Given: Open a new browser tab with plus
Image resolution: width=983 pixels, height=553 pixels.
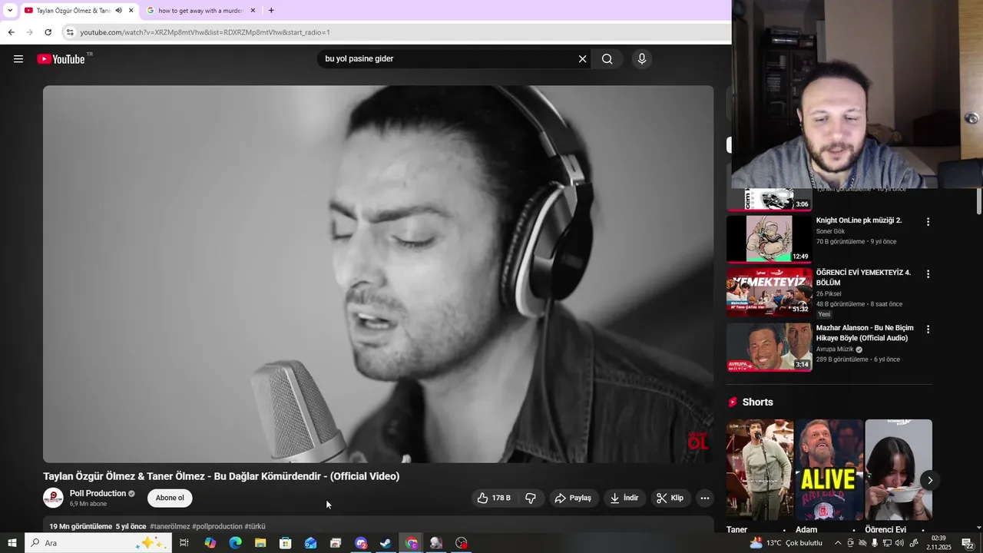Looking at the screenshot, I should pyautogui.click(x=271, y=11).
